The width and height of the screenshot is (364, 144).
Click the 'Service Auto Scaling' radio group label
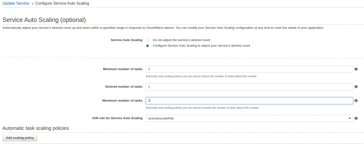[126, 40]
